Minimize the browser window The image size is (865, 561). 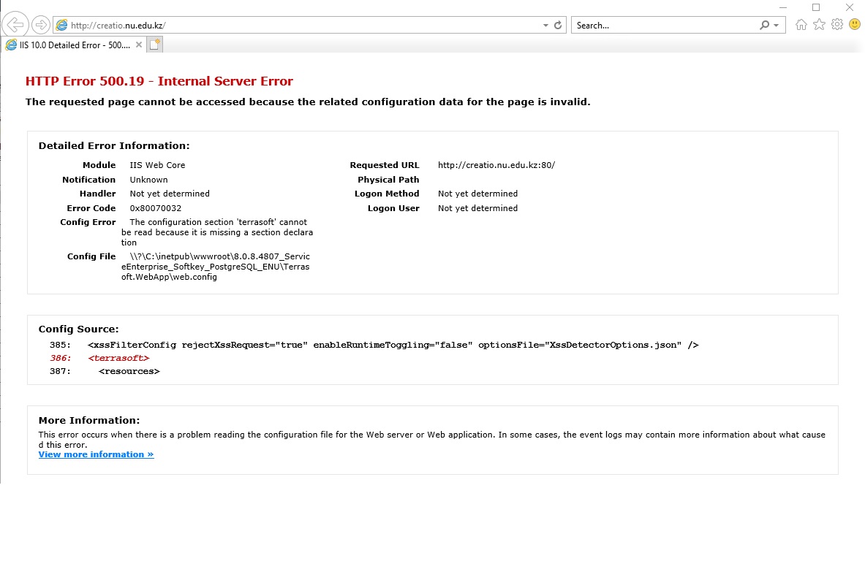[x=783, y=7]
